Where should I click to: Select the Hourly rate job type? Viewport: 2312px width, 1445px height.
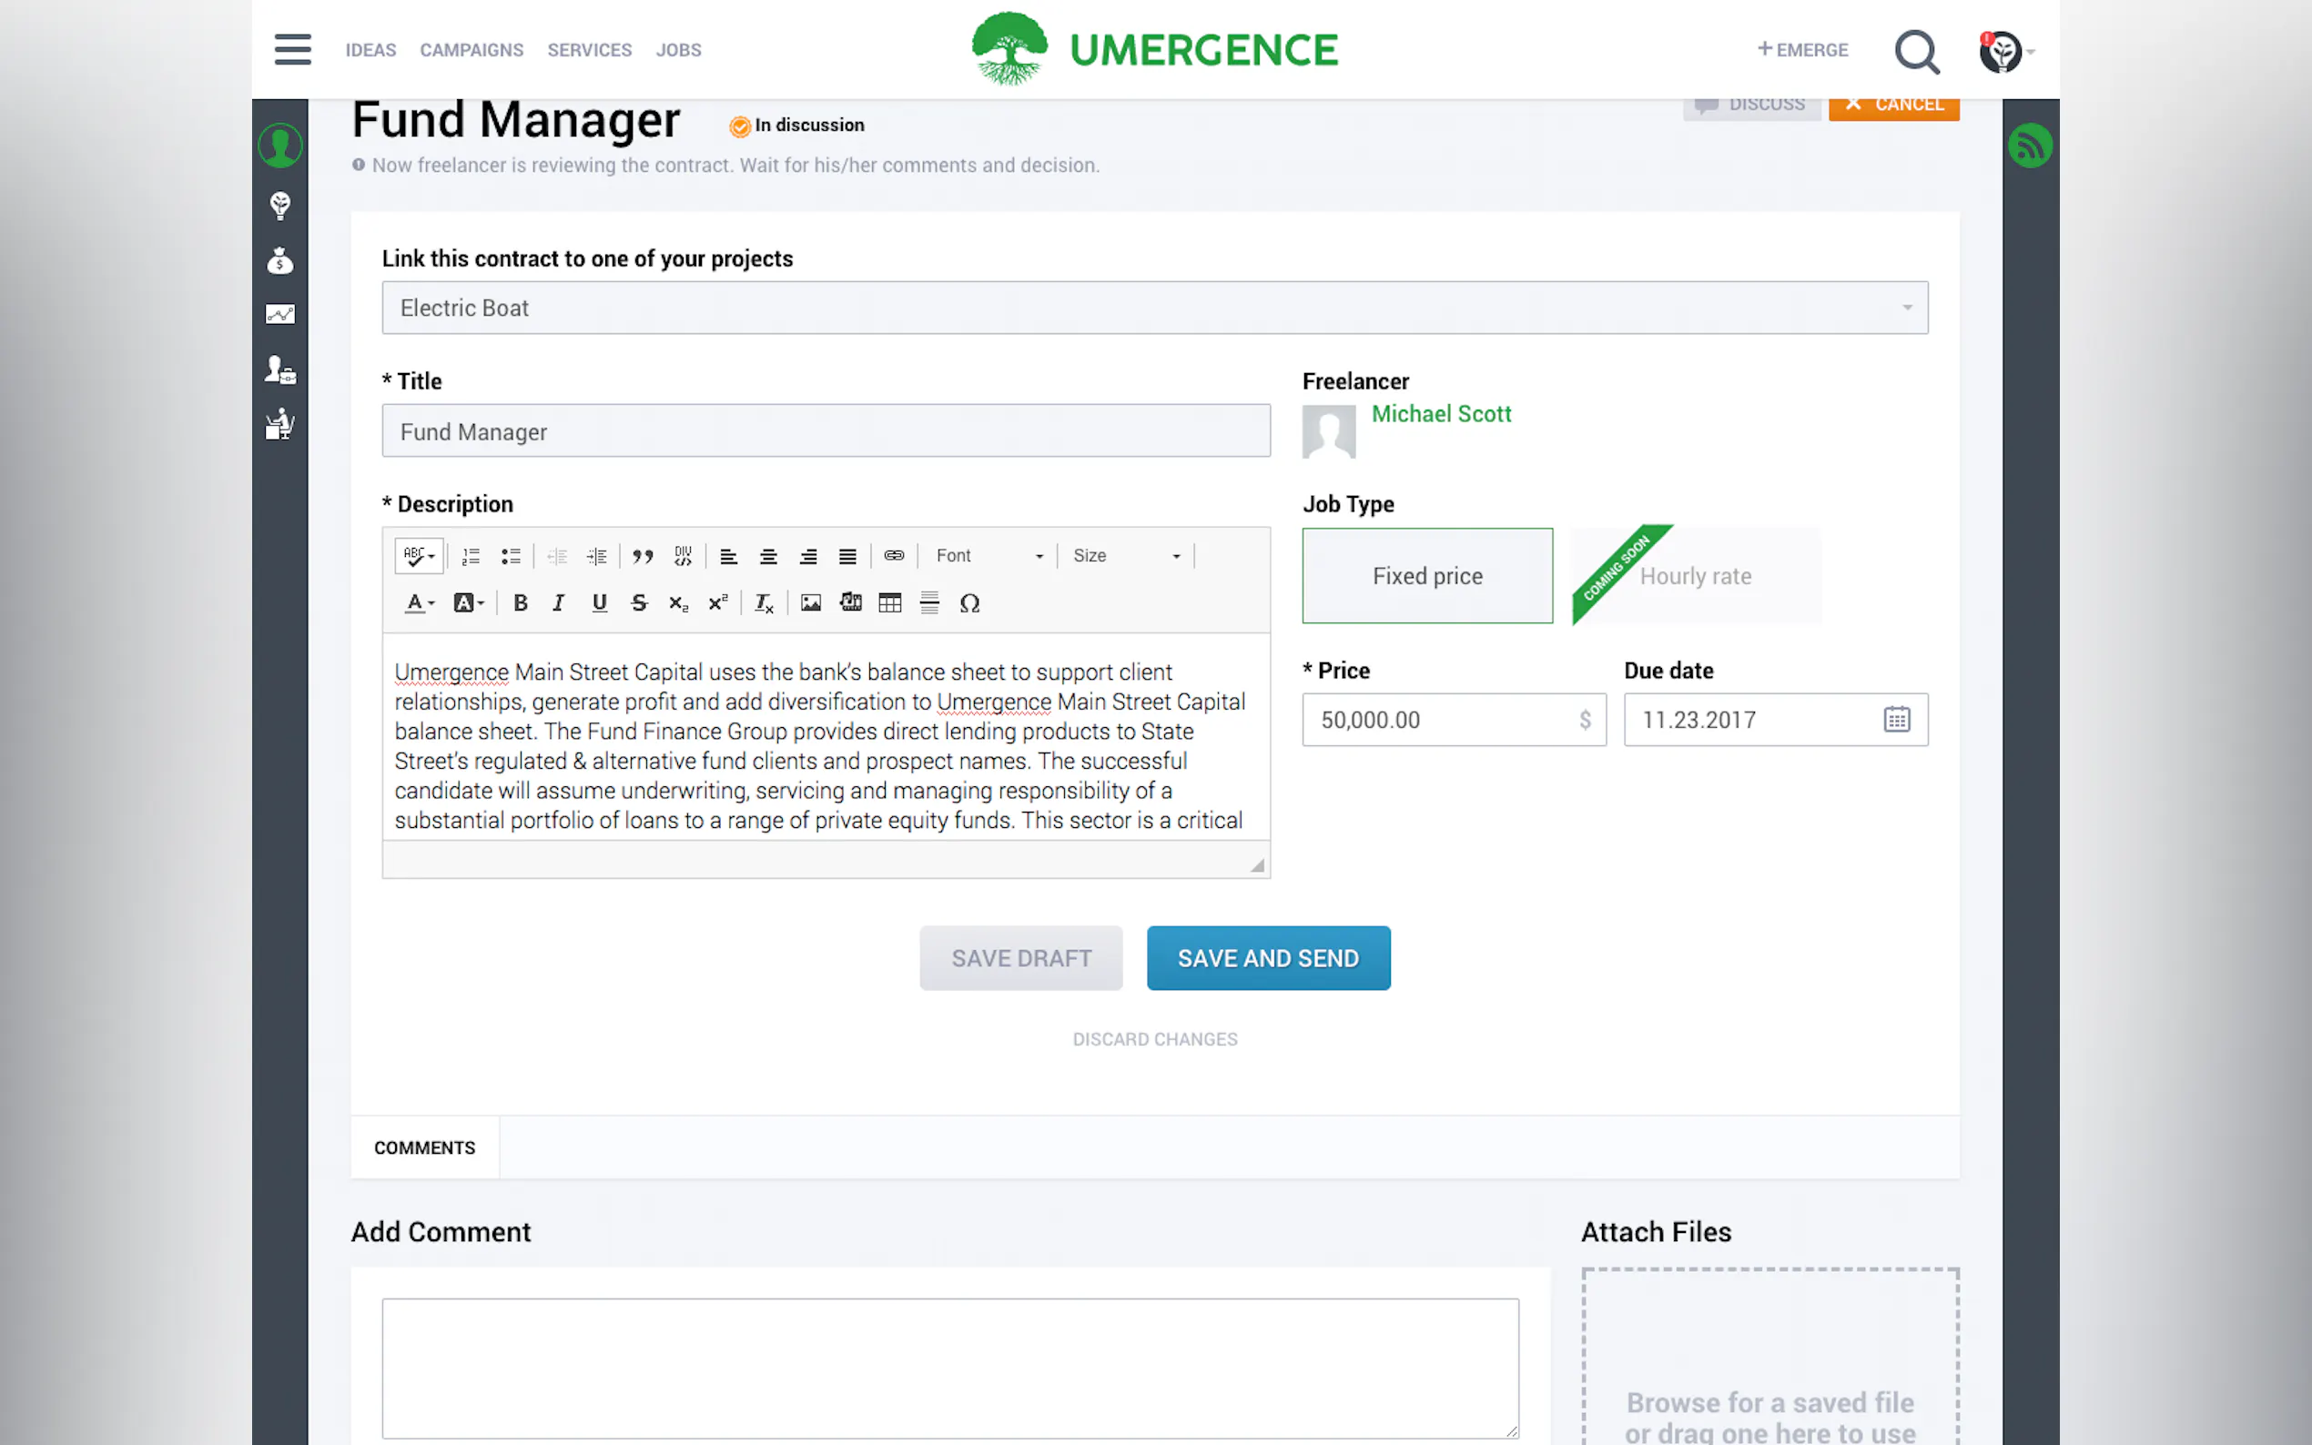tap(1696, 576)
